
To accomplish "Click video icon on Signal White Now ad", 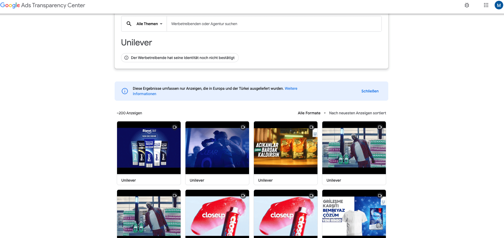I will pyautogui.click(x=175, y=127).
